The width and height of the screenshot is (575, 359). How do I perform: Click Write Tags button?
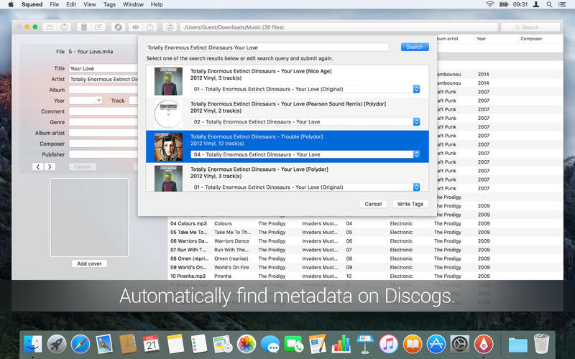click(x=410, y=204)
